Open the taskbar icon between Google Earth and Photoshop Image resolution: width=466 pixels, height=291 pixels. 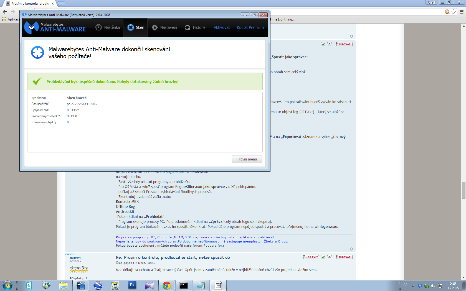(x=115, y=285)
